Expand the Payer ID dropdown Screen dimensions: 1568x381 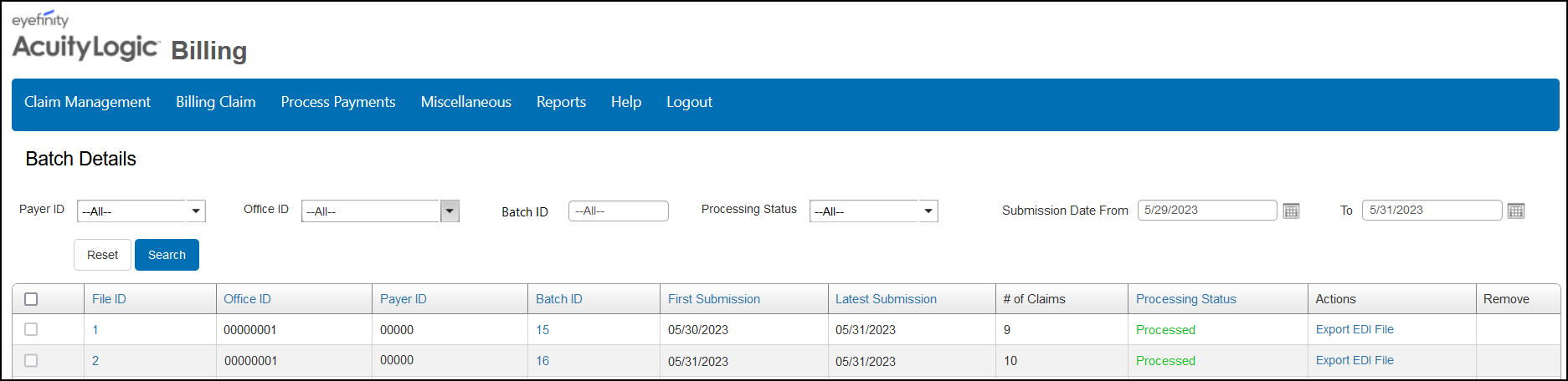(x=196, y=211)
